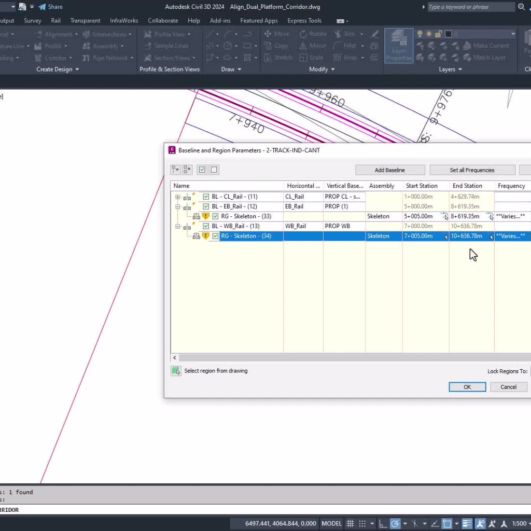Click the Polar tracking icon in status bar
This screenshot has width=531, height=531.
395,524
